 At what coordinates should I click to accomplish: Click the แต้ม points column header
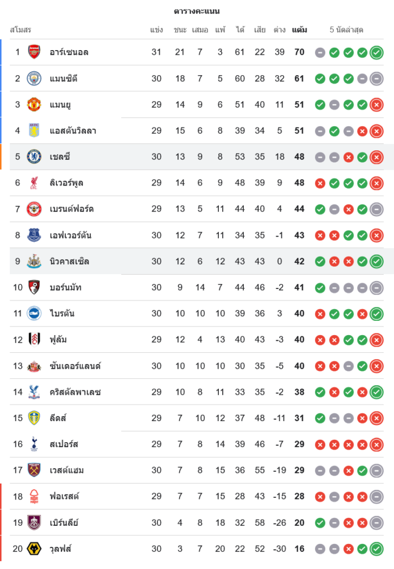click(299, 30)
